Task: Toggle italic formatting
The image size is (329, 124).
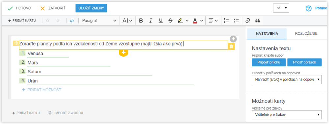Action: (x=151, y=21)
